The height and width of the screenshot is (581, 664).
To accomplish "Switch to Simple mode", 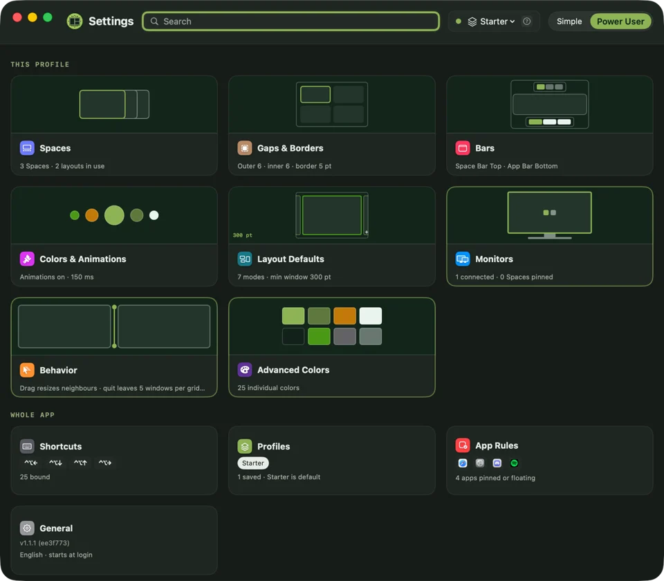I will coord(569,21).
